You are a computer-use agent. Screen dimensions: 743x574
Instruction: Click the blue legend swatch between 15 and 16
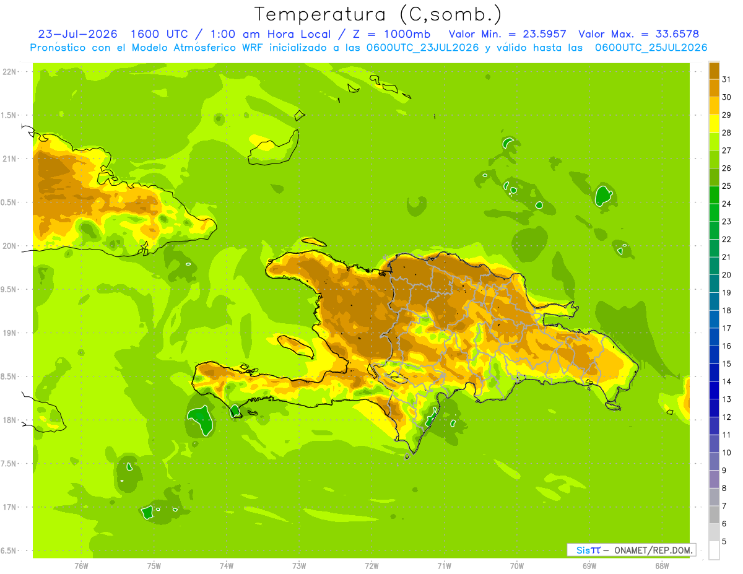coord(714,355)
